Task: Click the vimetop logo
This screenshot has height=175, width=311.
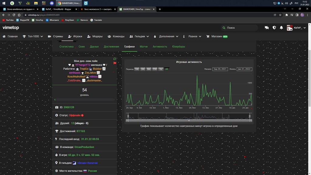Action: pyautogui.click(x=11, y=28)
